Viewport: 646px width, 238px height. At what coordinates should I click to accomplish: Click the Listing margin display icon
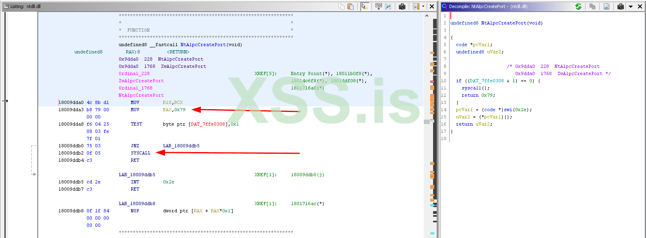click(x=416, y=6)
